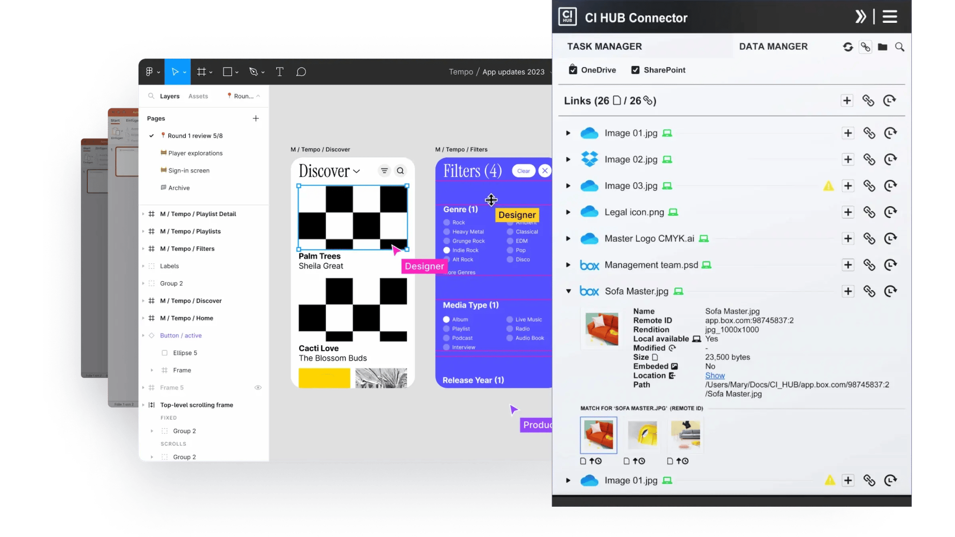The height and width of the screenshot is (537, 955).
Task: Select the Button / active layer
Action: pos(181,336)
